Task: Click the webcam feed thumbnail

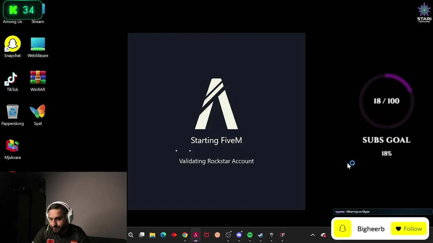Action: point(63,208)
